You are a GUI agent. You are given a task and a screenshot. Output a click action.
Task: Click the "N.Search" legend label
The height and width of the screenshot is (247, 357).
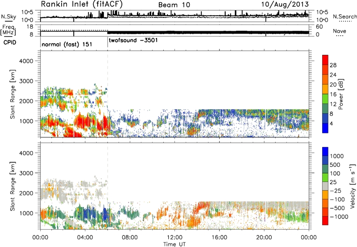coord(345,16)
